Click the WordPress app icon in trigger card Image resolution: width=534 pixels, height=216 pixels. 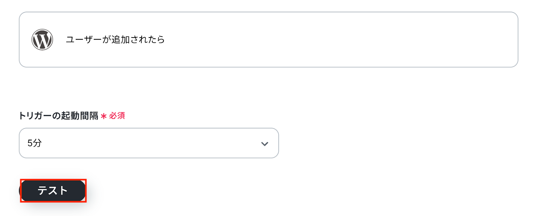click(42, 40)
